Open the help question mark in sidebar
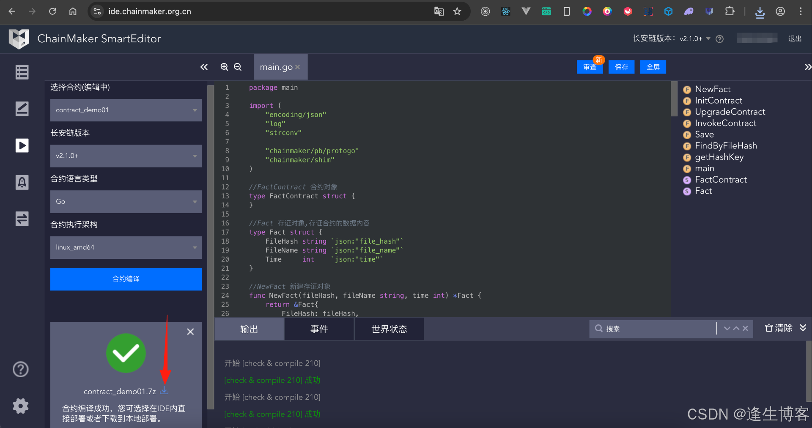 click(x=21, y=369)
